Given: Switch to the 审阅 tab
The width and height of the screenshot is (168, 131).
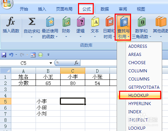Looking at the screenshot, I should tap(123, 9).
